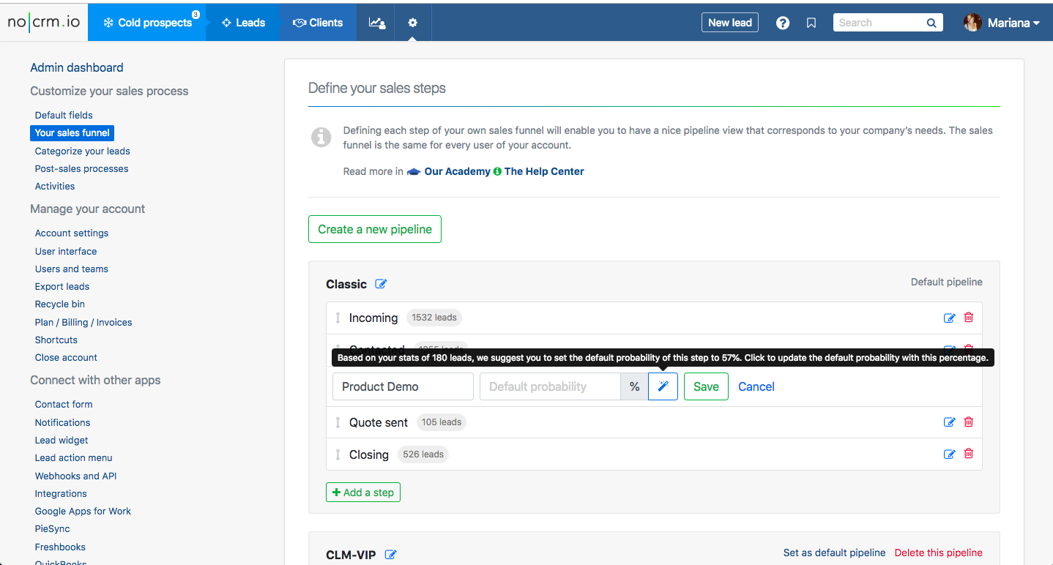
Task: Open the settings gear icon in navbar
Action: (413, 23)
